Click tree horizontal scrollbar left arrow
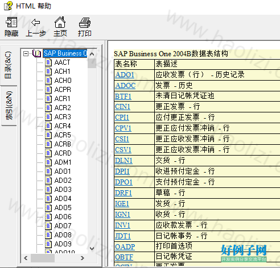The width and height of the screenshot is (280, 268). coord(26,258)
